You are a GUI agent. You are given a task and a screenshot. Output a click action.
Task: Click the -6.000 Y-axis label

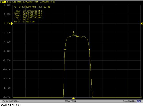[x=7, y=51]
